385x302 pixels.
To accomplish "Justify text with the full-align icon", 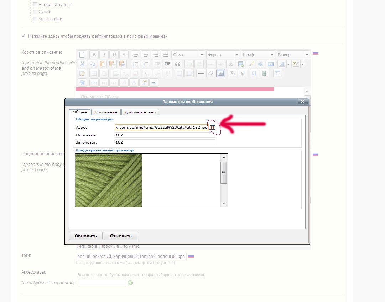I will [166, 55].
